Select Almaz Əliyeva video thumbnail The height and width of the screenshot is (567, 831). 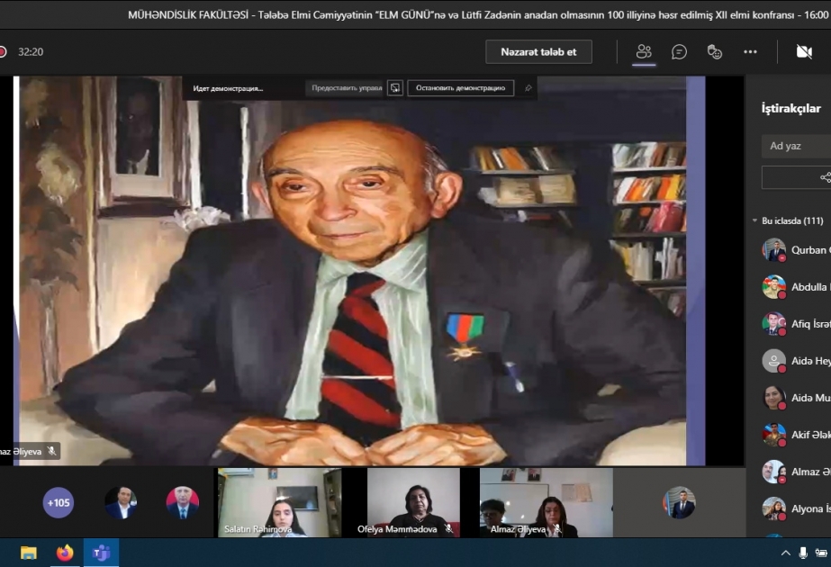pos(546,502)
